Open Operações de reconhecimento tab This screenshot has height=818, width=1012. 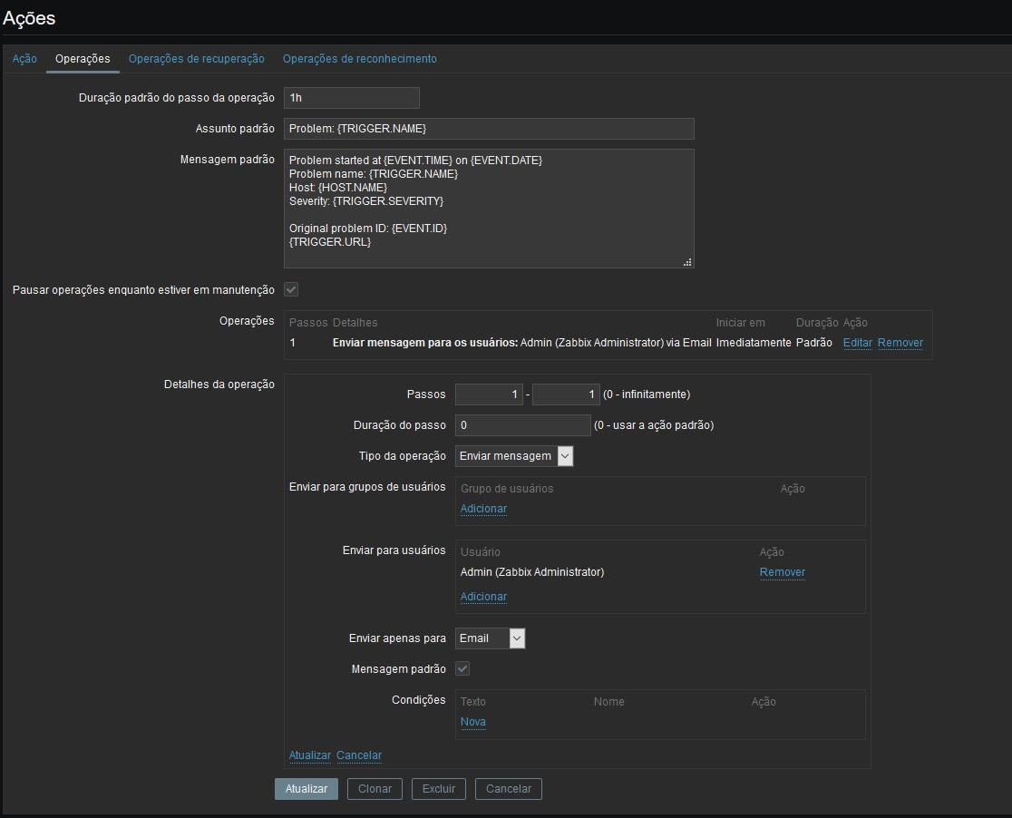359,59
